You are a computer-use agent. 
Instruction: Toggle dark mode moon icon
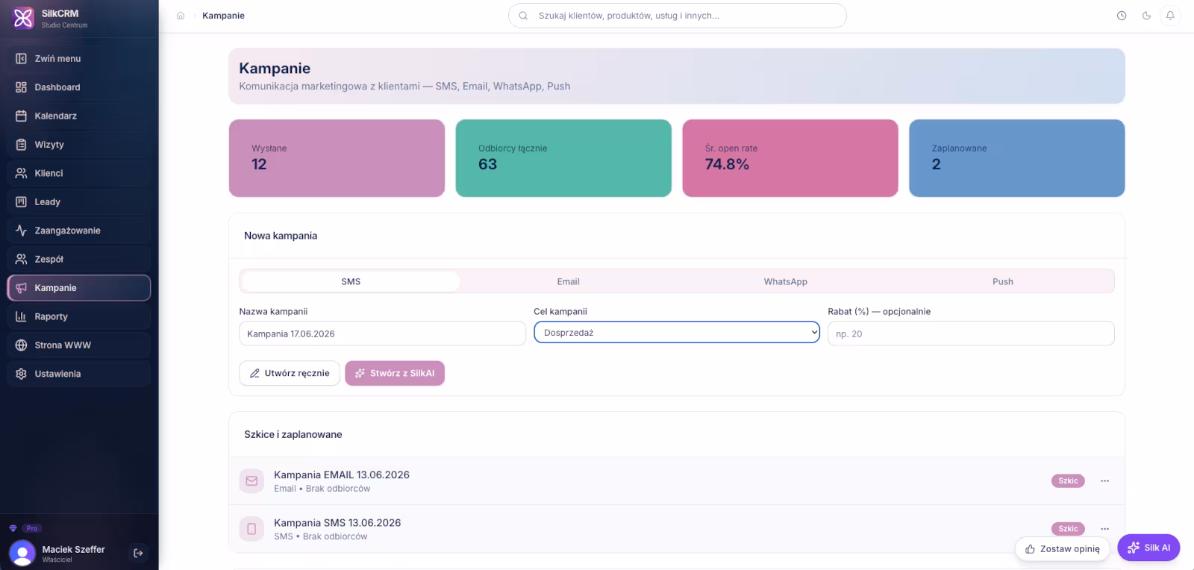[x=1146, y=16]
